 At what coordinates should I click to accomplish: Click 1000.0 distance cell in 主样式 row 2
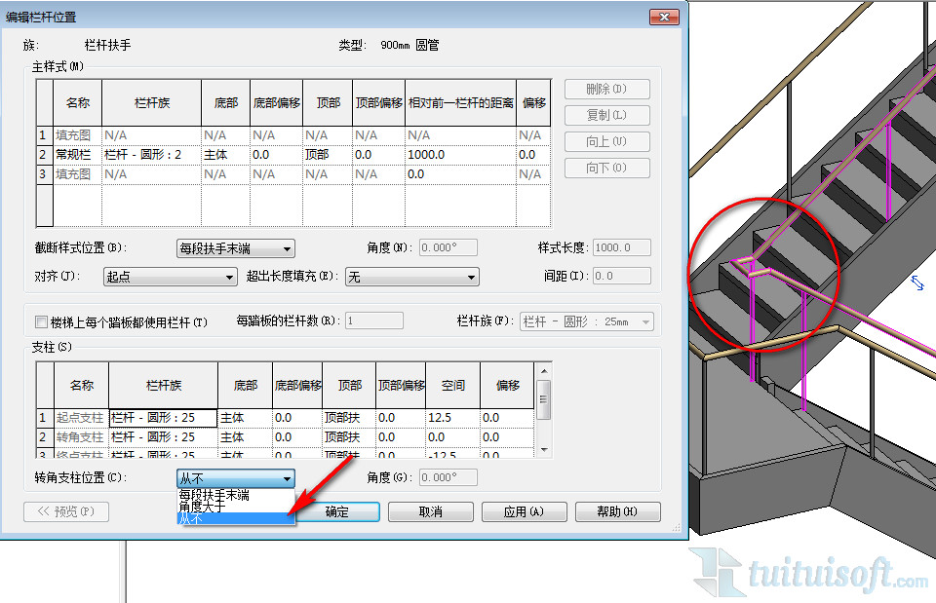pyautogui.click(x=460, y=155)
